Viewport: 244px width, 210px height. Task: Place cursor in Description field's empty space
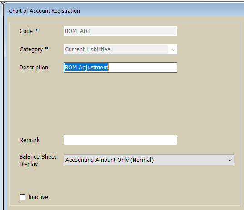(x=142, y=68)
